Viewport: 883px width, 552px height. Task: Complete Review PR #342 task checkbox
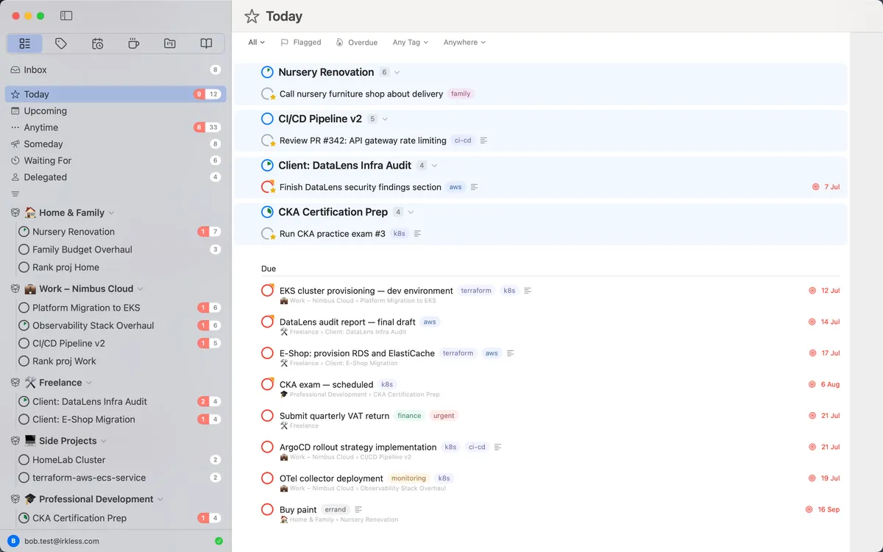click(268, 141)
